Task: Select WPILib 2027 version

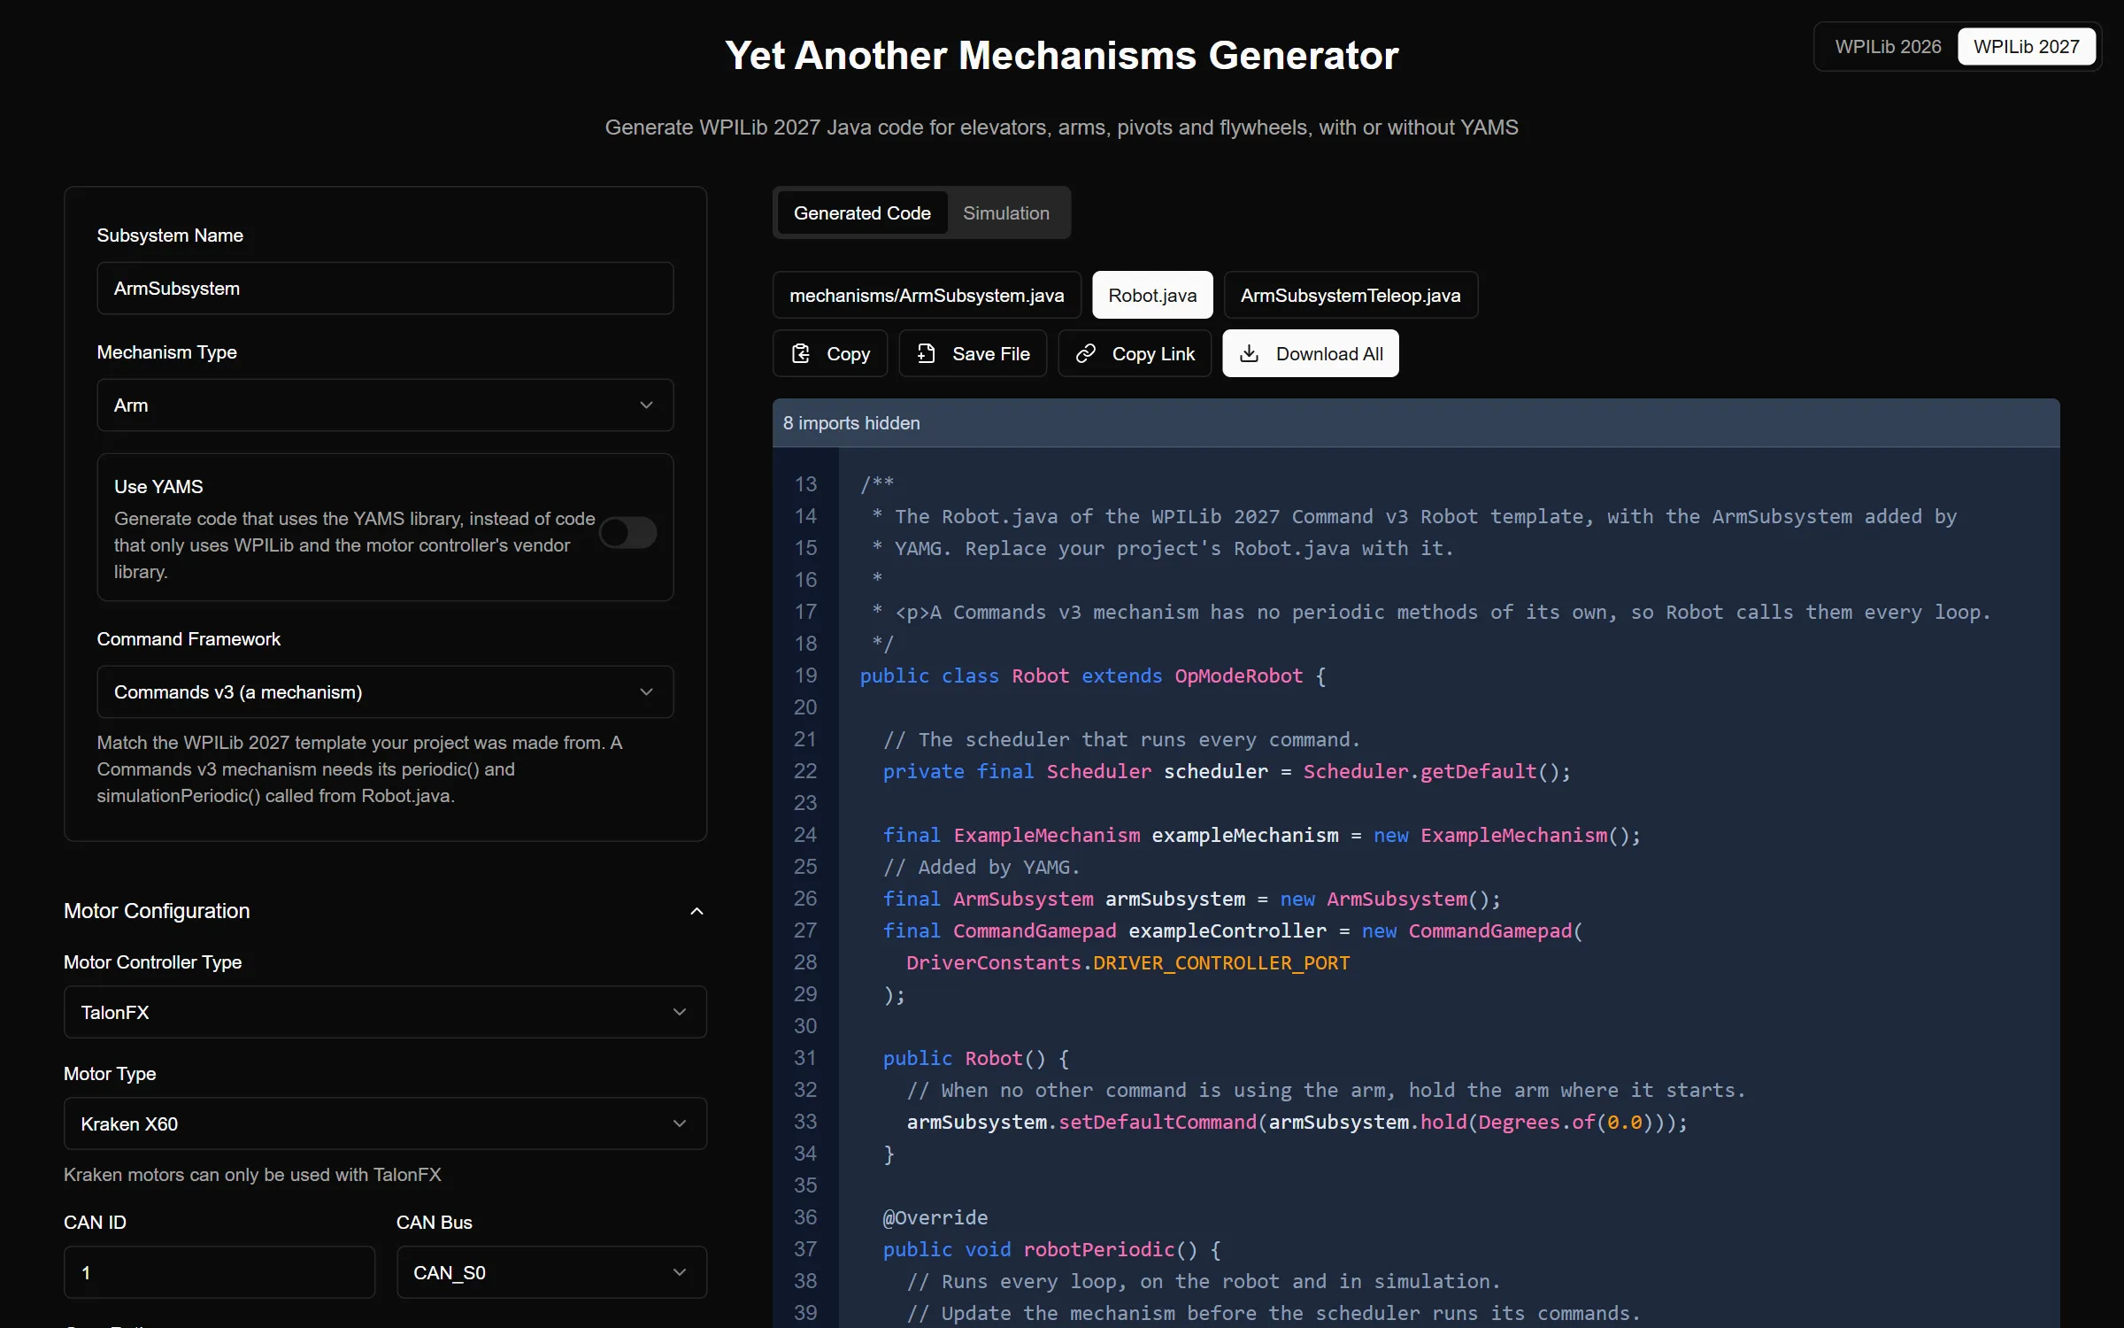Action: point(2026,47)
